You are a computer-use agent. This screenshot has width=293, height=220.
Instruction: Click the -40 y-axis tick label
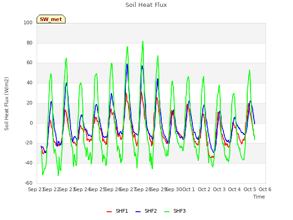tap(28, 163)
